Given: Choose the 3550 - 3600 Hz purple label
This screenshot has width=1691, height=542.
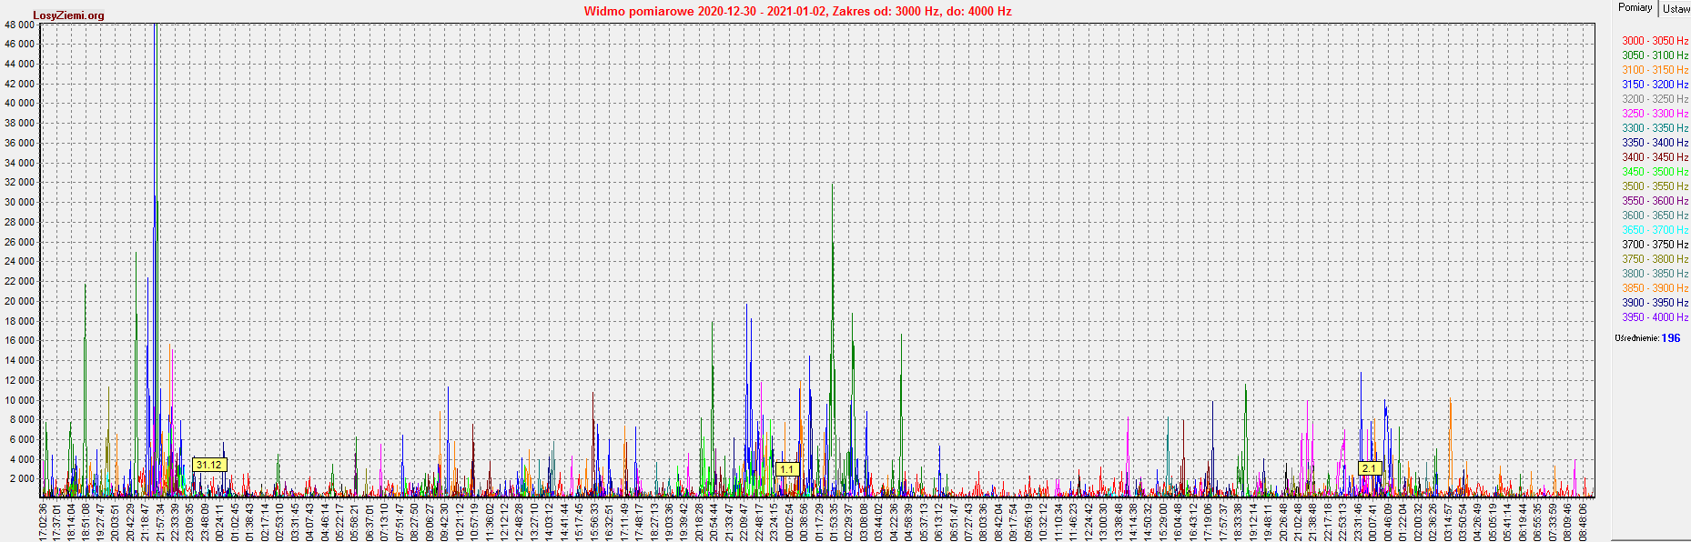Looking at the screenshot, I should [x=1655, y=201].
